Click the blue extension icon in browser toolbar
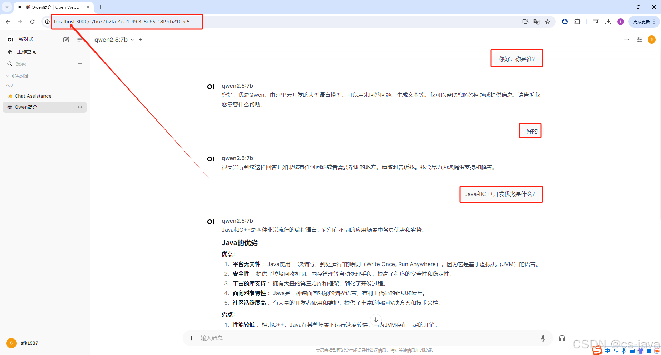This screenshot has width=661, height=355. [565, 22]
